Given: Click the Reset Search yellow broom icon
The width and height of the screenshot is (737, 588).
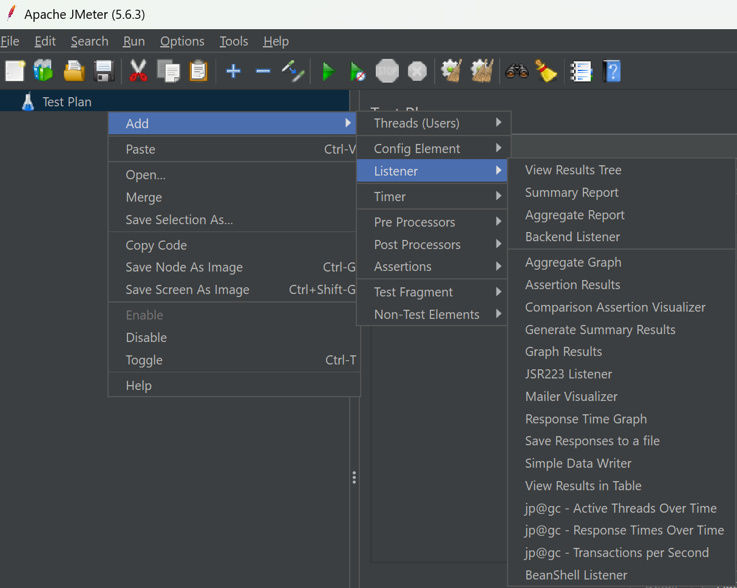Looking at the screenshot, I should point(546,71).
